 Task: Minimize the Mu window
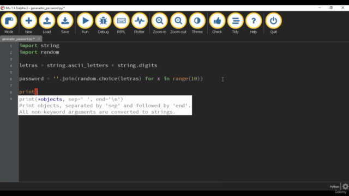pos(320,8)
